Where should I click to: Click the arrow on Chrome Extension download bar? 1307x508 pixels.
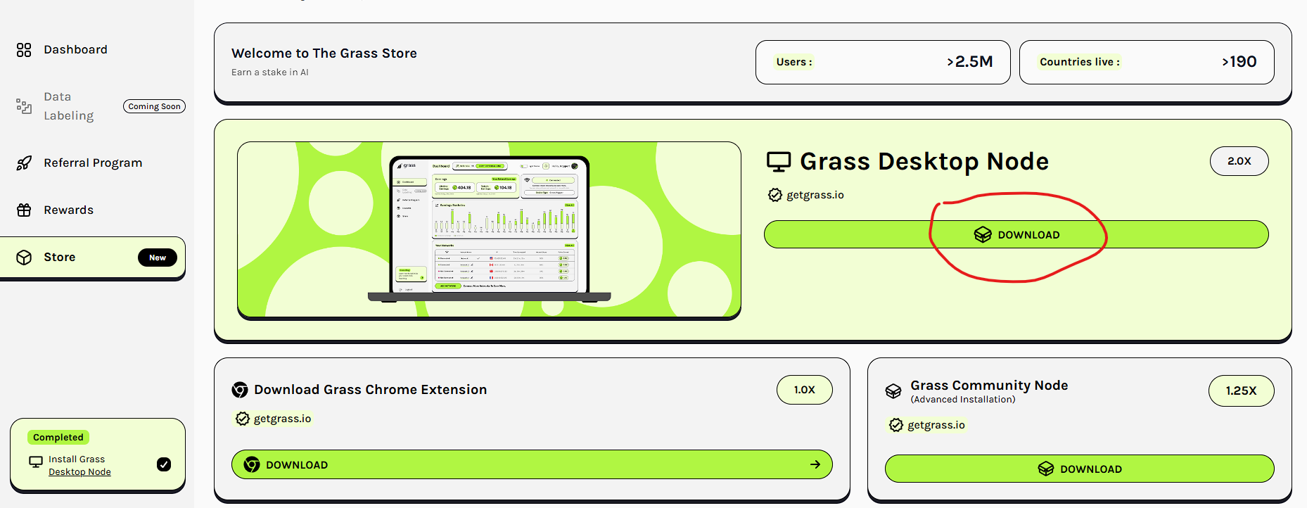tap(815, 464)
